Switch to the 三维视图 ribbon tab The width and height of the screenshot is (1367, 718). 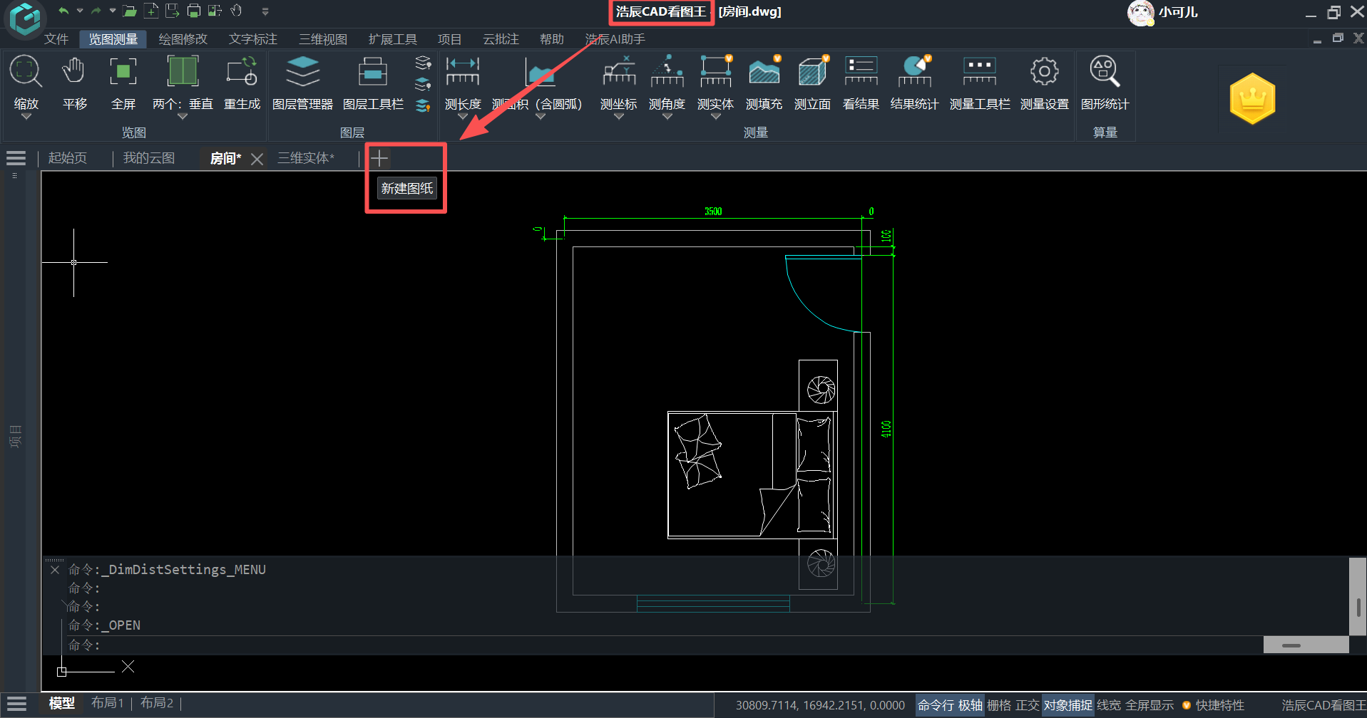pyautogui.click(x=322, y=39)
